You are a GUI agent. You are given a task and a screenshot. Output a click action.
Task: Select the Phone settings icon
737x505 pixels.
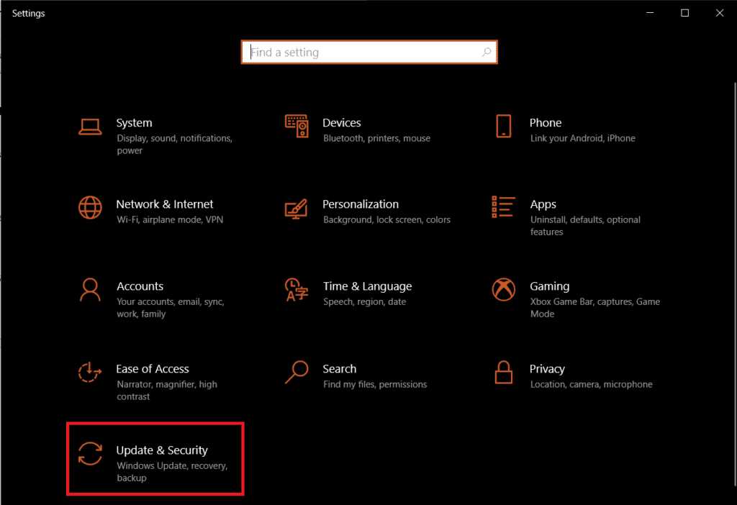point(504,126)
